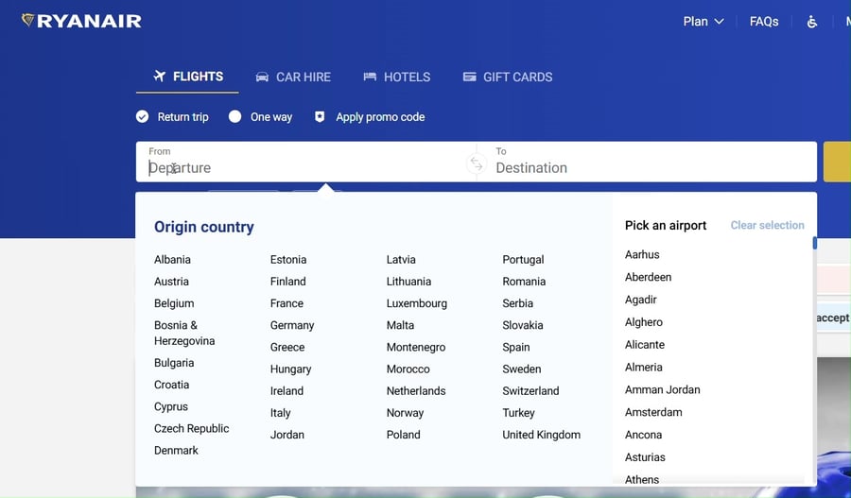The image size is (851, 498).
Task: Open the FAQs page
Action: coord(763,22)
